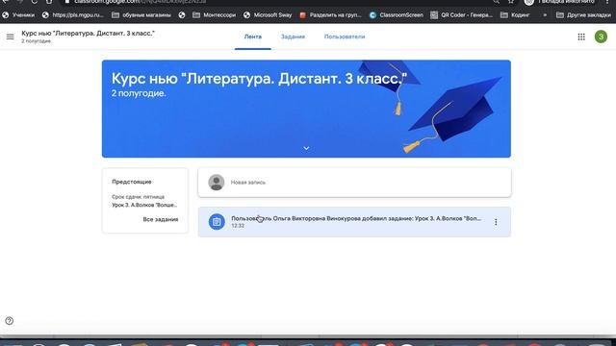This screenshot has height=346, width=616.
Task: Open the обувные магазины bookmarks folder
Action: (x=141, y=15)
